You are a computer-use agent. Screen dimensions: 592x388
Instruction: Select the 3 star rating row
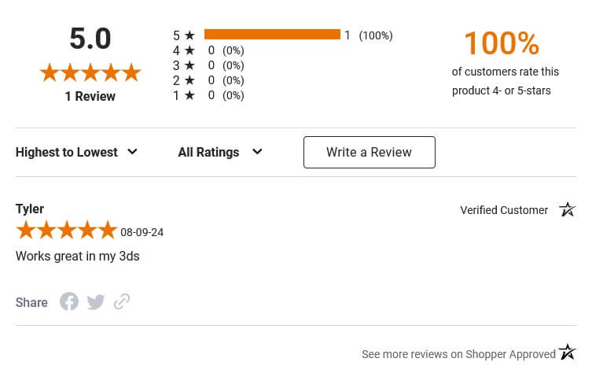tap(208, 65)
